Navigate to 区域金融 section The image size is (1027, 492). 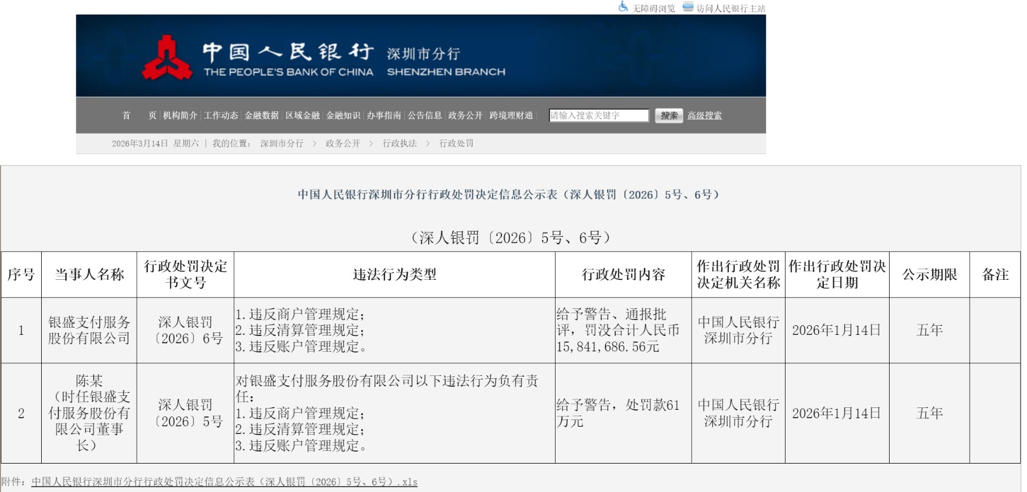[x=303, y=115]
